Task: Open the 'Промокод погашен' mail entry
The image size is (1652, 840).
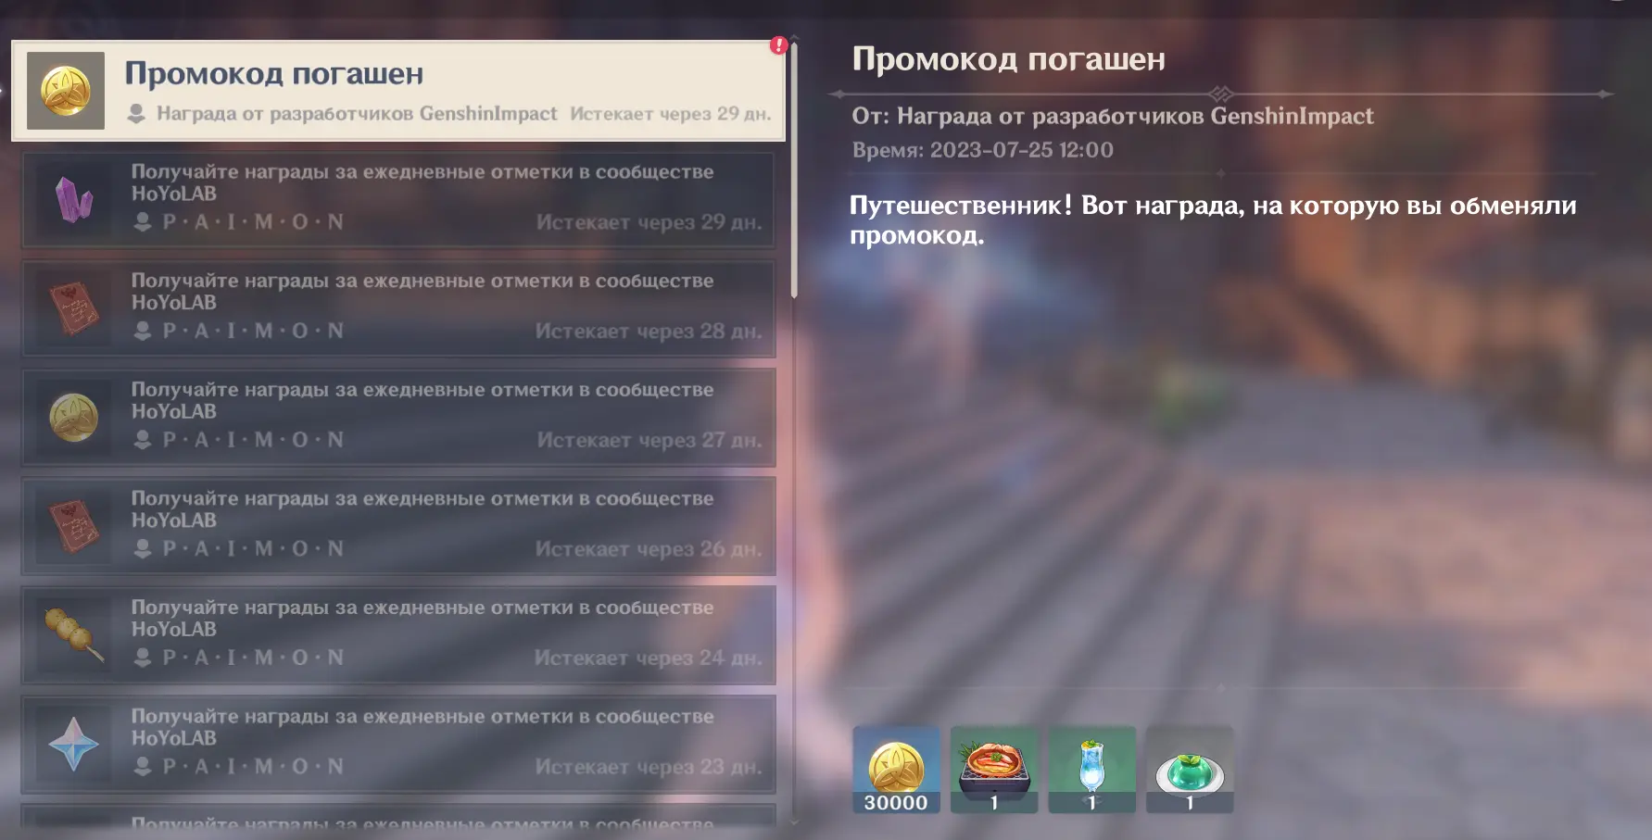Action: [398, 91]
